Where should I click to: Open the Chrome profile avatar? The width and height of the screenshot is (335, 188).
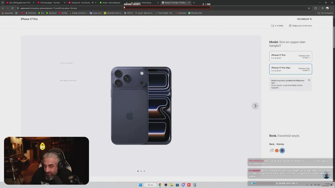[x=327, y=8]
